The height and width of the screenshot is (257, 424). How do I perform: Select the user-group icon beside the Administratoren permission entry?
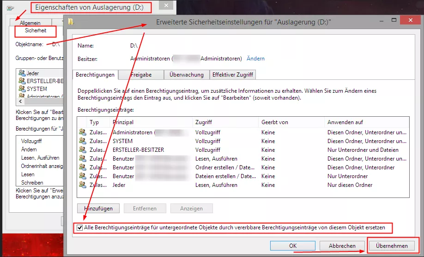coord(83,132)
